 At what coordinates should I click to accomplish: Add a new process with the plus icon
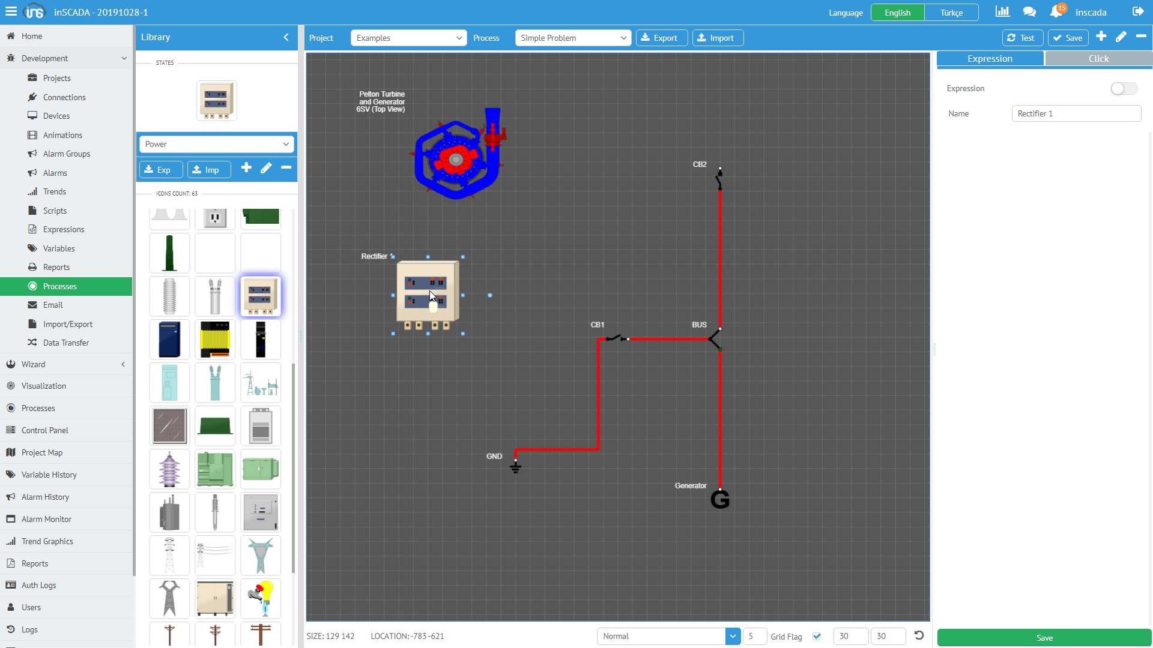point(1101,37)
